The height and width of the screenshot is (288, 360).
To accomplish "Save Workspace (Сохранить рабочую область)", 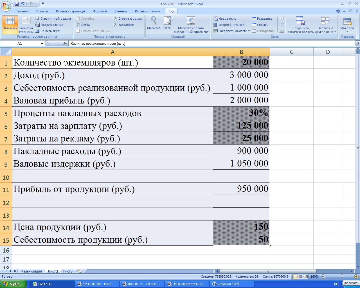I will point(300,25).
